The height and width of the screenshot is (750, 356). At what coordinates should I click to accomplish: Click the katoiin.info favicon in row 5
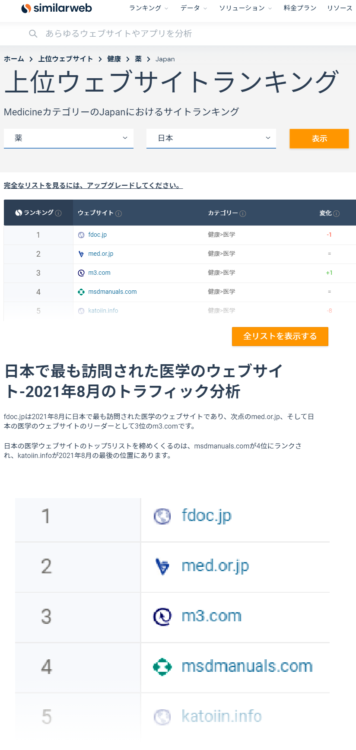pyautogui.click(x=81, y=311)
